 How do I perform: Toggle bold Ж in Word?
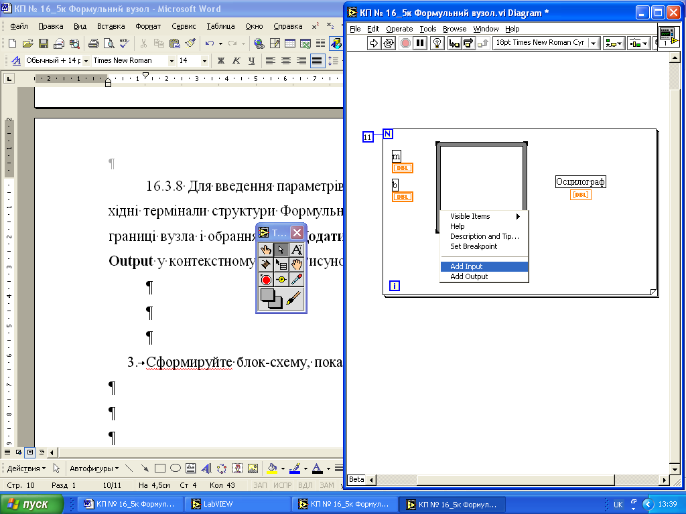(221, 61)
